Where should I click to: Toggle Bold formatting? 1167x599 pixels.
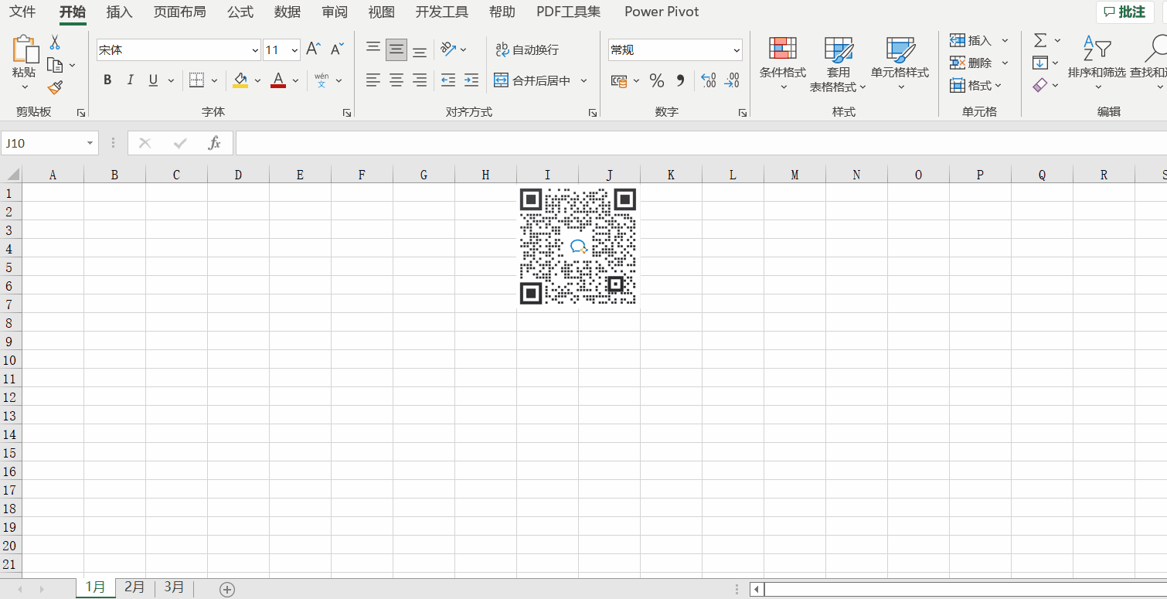[x=107, y=80]
